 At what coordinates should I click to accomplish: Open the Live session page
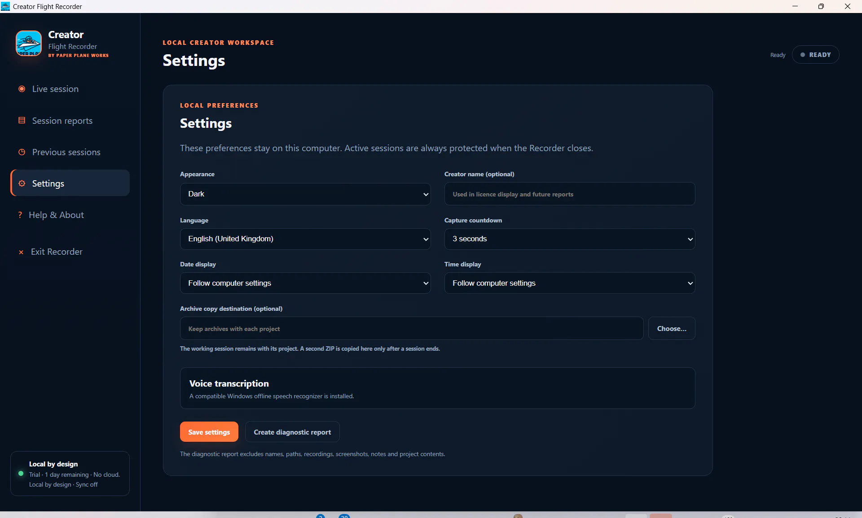pos(70,89)
